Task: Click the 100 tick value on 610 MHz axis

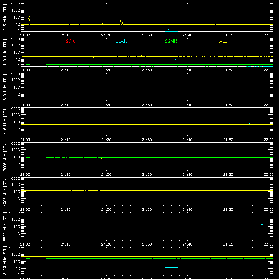Action: point(17,87)
